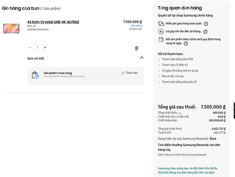The height and width of the screenshot is (177, 235).
Task: Collapse the Xem chi tiết chevron
Action: click(x=141, y=57)
